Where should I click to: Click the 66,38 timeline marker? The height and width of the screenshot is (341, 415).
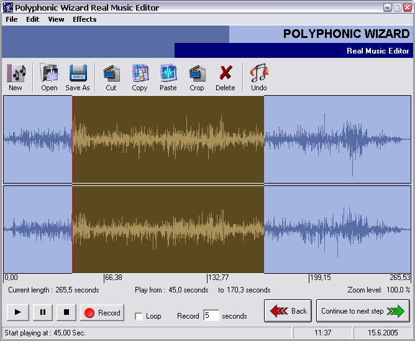pyautogui.click(x=113, y=278)
